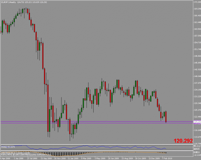
Task: Click the white 120.292 current price tag
Action: [197, 122]
